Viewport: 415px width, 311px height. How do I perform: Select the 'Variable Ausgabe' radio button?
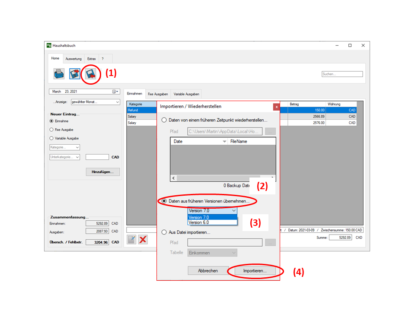[x=52, y=138]
